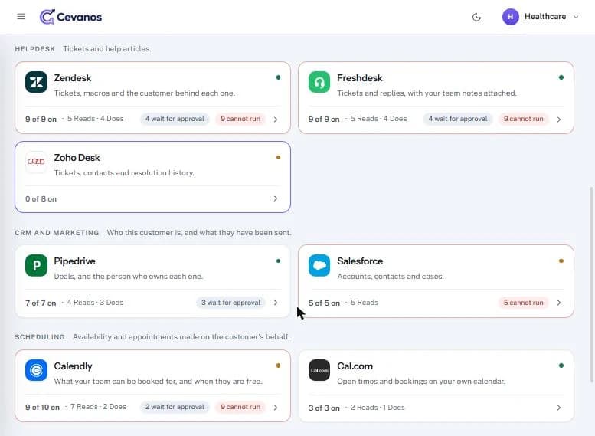Click Salesforce's '5 of 5 on' count
The height and width of the screenshot is (436, 595).
pos(324,303)
